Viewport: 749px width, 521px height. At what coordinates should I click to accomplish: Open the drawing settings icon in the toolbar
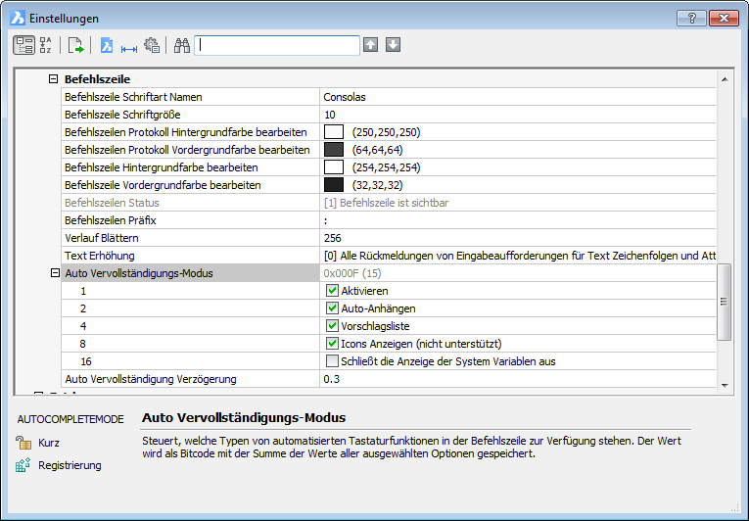[108, 45]
